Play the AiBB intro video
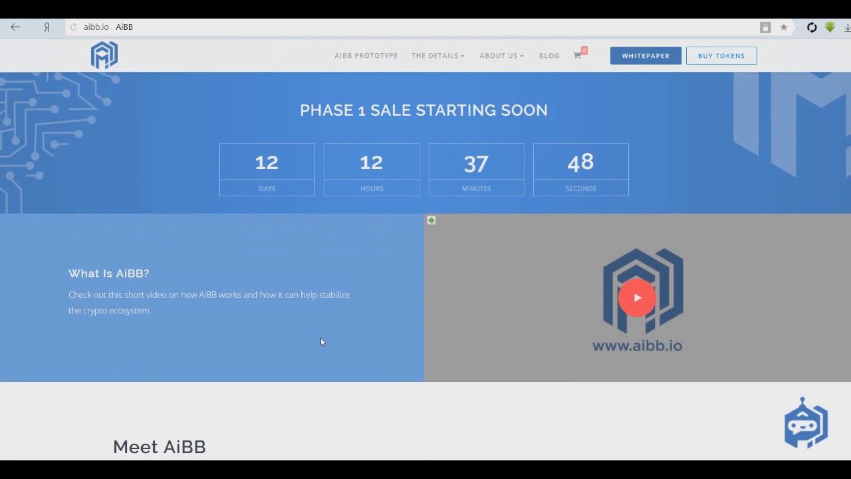The height and width of the screenshot is (479, 851). click(x=637, y=298)
